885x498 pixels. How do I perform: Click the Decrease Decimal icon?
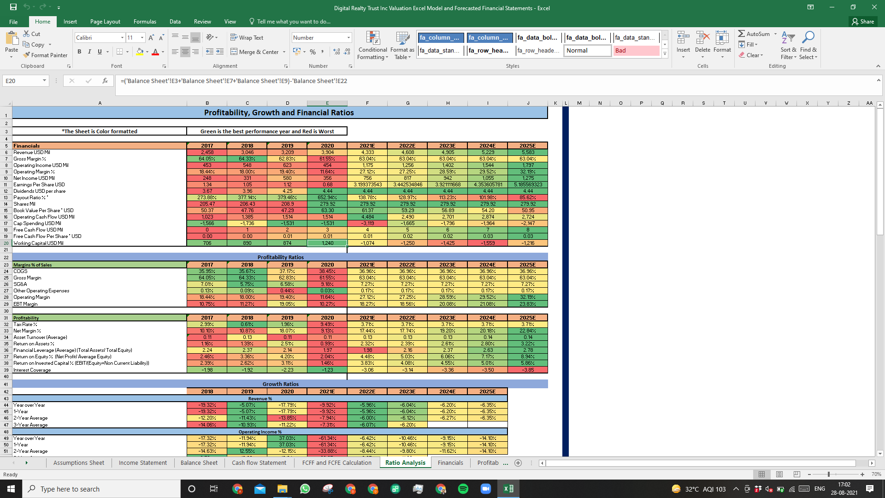click(x=347, y=52)
